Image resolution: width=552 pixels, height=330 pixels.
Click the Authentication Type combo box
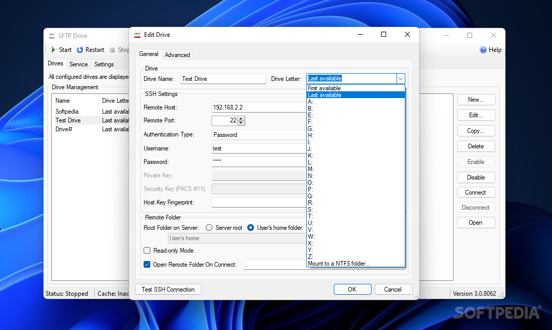(x=259, y=135)
